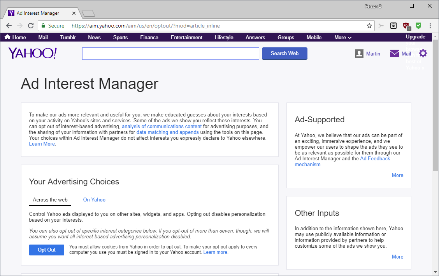Focus the Yahoo search input field
439x276 pixels.
pos(170,53)
